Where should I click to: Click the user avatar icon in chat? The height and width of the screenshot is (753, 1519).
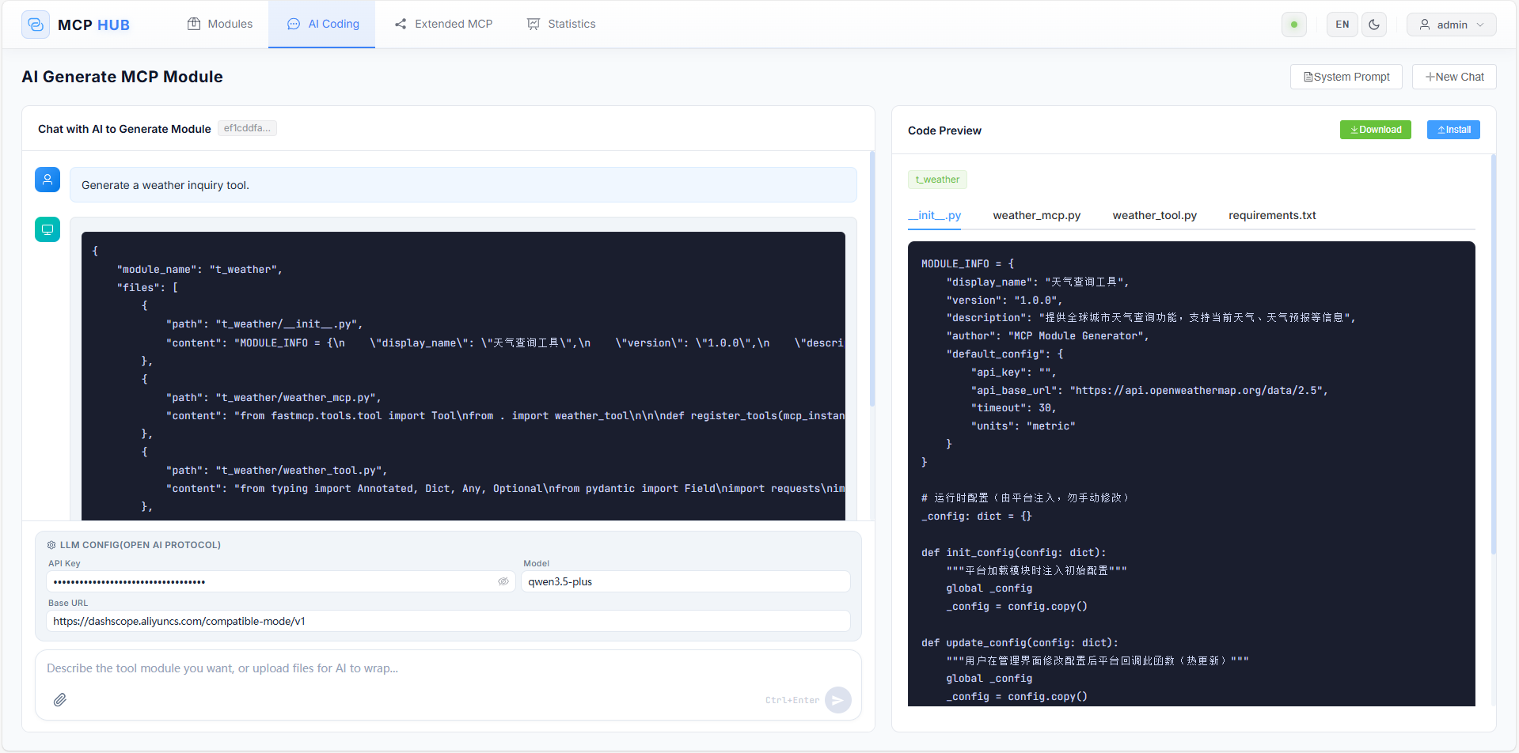pos(47,180)
